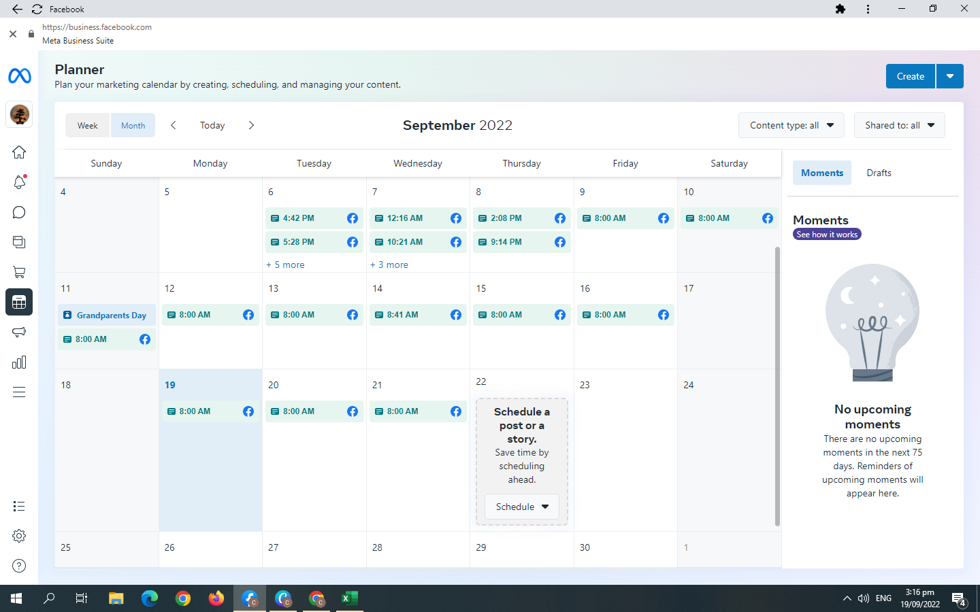980x612 pixels.
Task: Open the 9:14 PM post on Thursday 8
Action: click(522, 242)
